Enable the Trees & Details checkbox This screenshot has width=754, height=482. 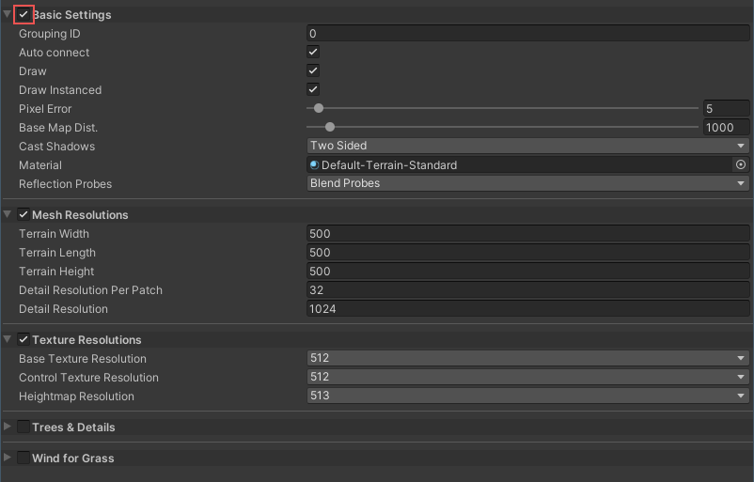point(24,428)
